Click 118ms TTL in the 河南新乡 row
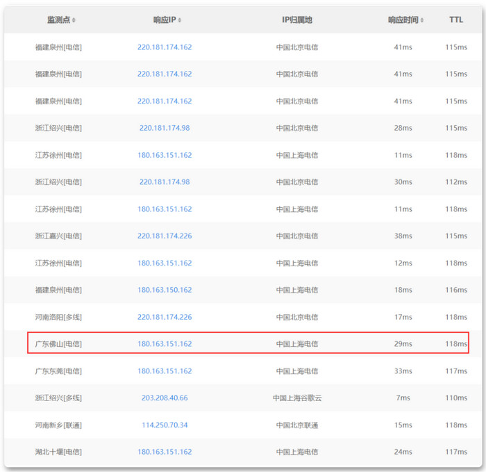The height and width of the screenshot is (472, 486). point(456,425)
